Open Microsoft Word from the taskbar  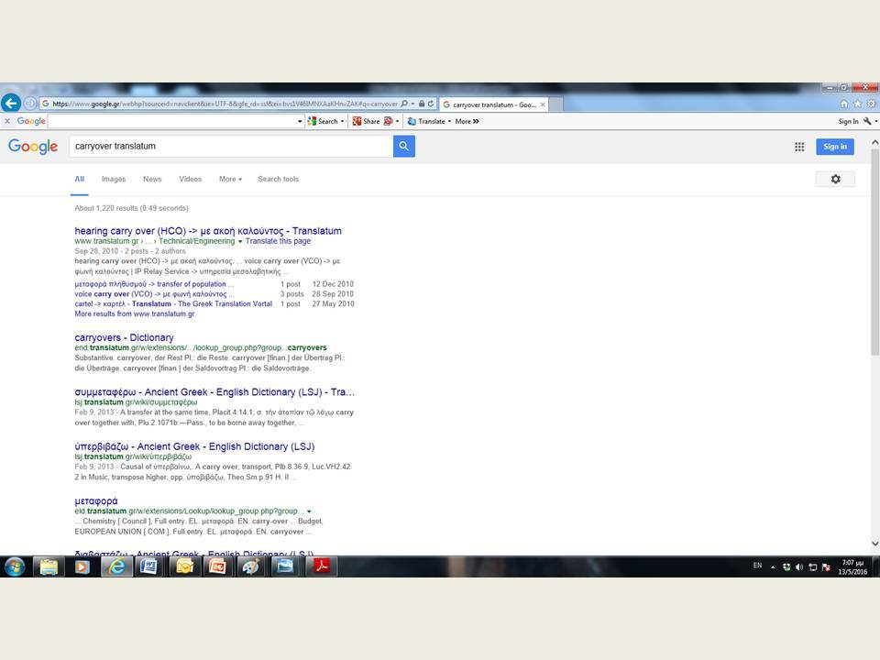[x=148, y=566]
